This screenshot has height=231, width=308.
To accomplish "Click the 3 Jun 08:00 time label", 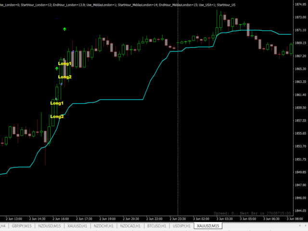I will pyautogui.click(x=295, y=219).
